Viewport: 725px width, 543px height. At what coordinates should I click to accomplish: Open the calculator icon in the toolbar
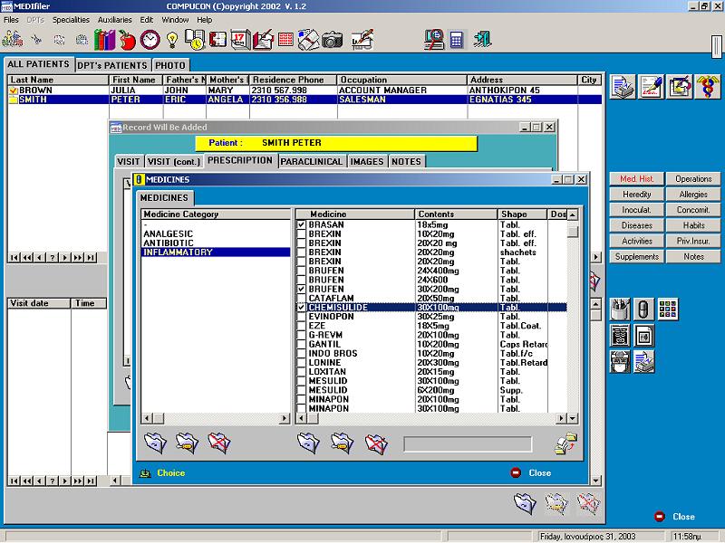[457, 40]
